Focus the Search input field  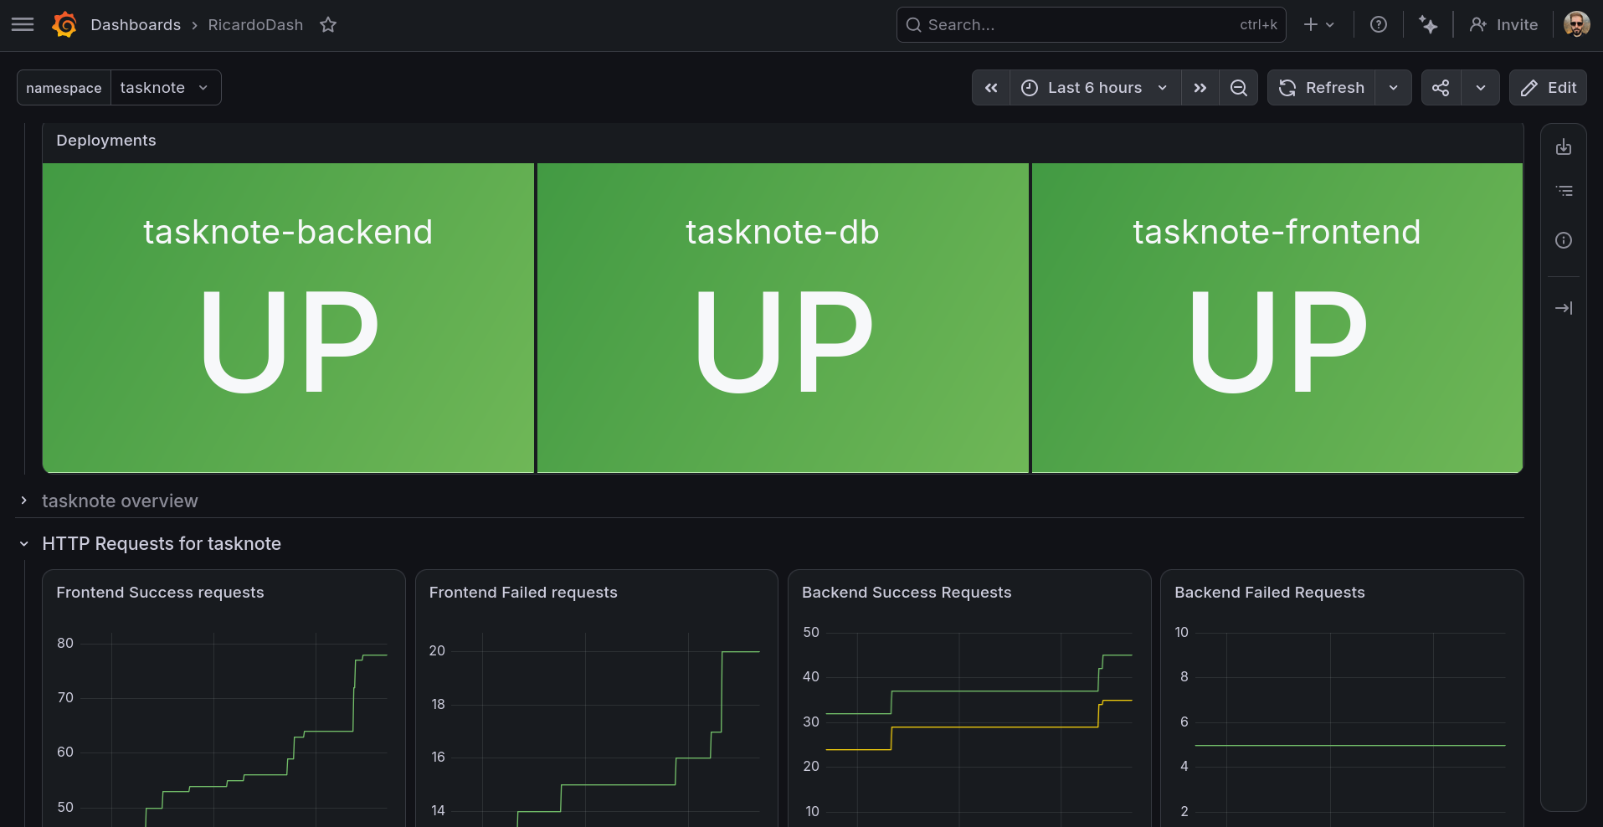pos(1091,25)
